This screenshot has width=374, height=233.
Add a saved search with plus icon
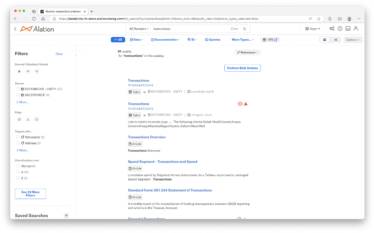pyautogui.click(x=66, y=215)
